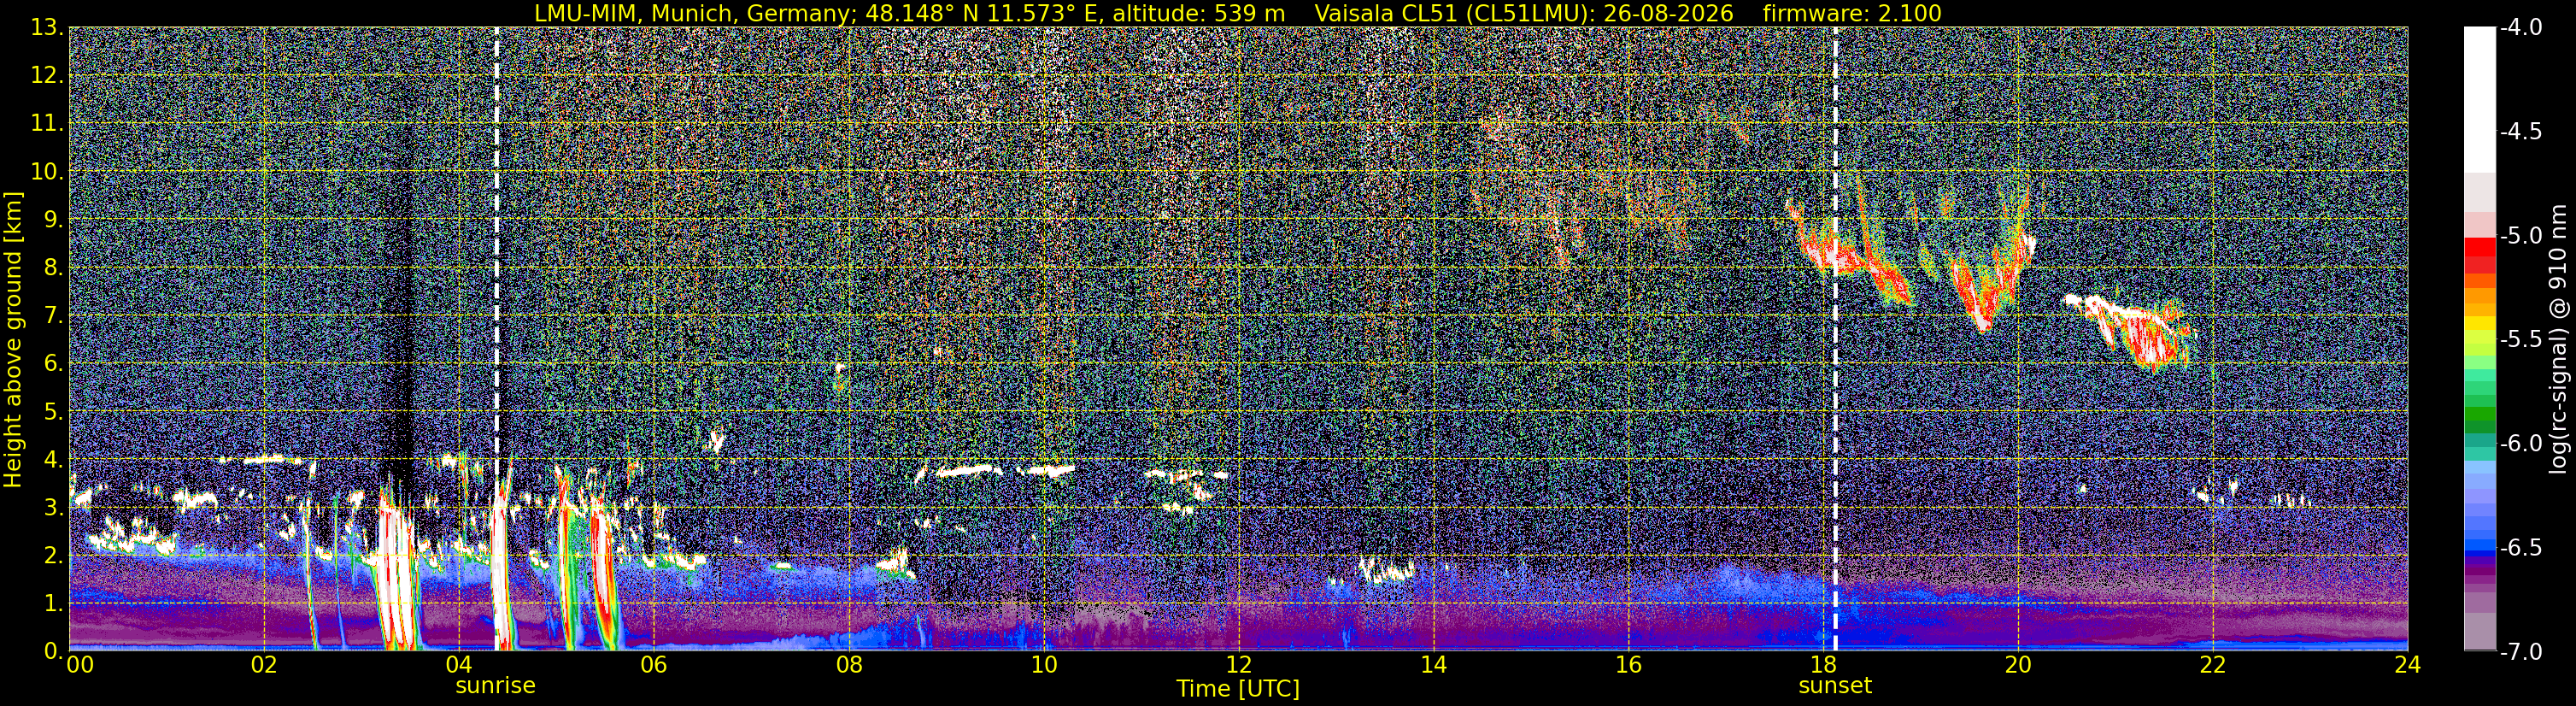Click the 12 km height tick label
The image size is (2576, 706).
click(47, 75)
